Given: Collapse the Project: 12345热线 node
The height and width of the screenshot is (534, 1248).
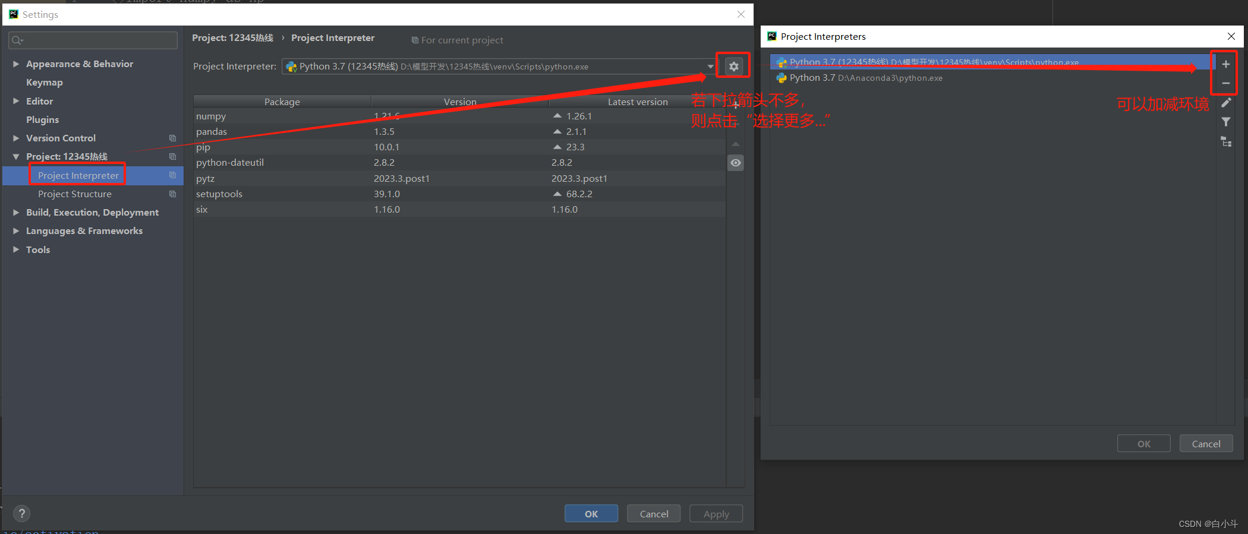Looking at the screenshot, I should 16,157.
